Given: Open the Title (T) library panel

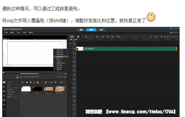Looking at the screenshot, I should [x=4, y=96].
